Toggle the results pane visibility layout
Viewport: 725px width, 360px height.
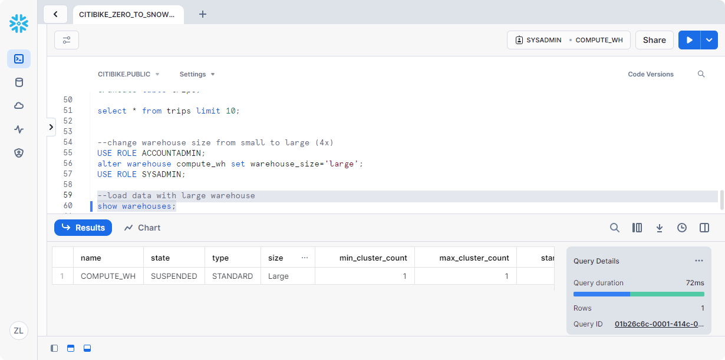(x=87, y=348)
